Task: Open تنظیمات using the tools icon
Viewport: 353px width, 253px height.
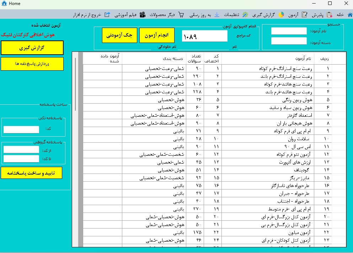Action: coord(245,15)
